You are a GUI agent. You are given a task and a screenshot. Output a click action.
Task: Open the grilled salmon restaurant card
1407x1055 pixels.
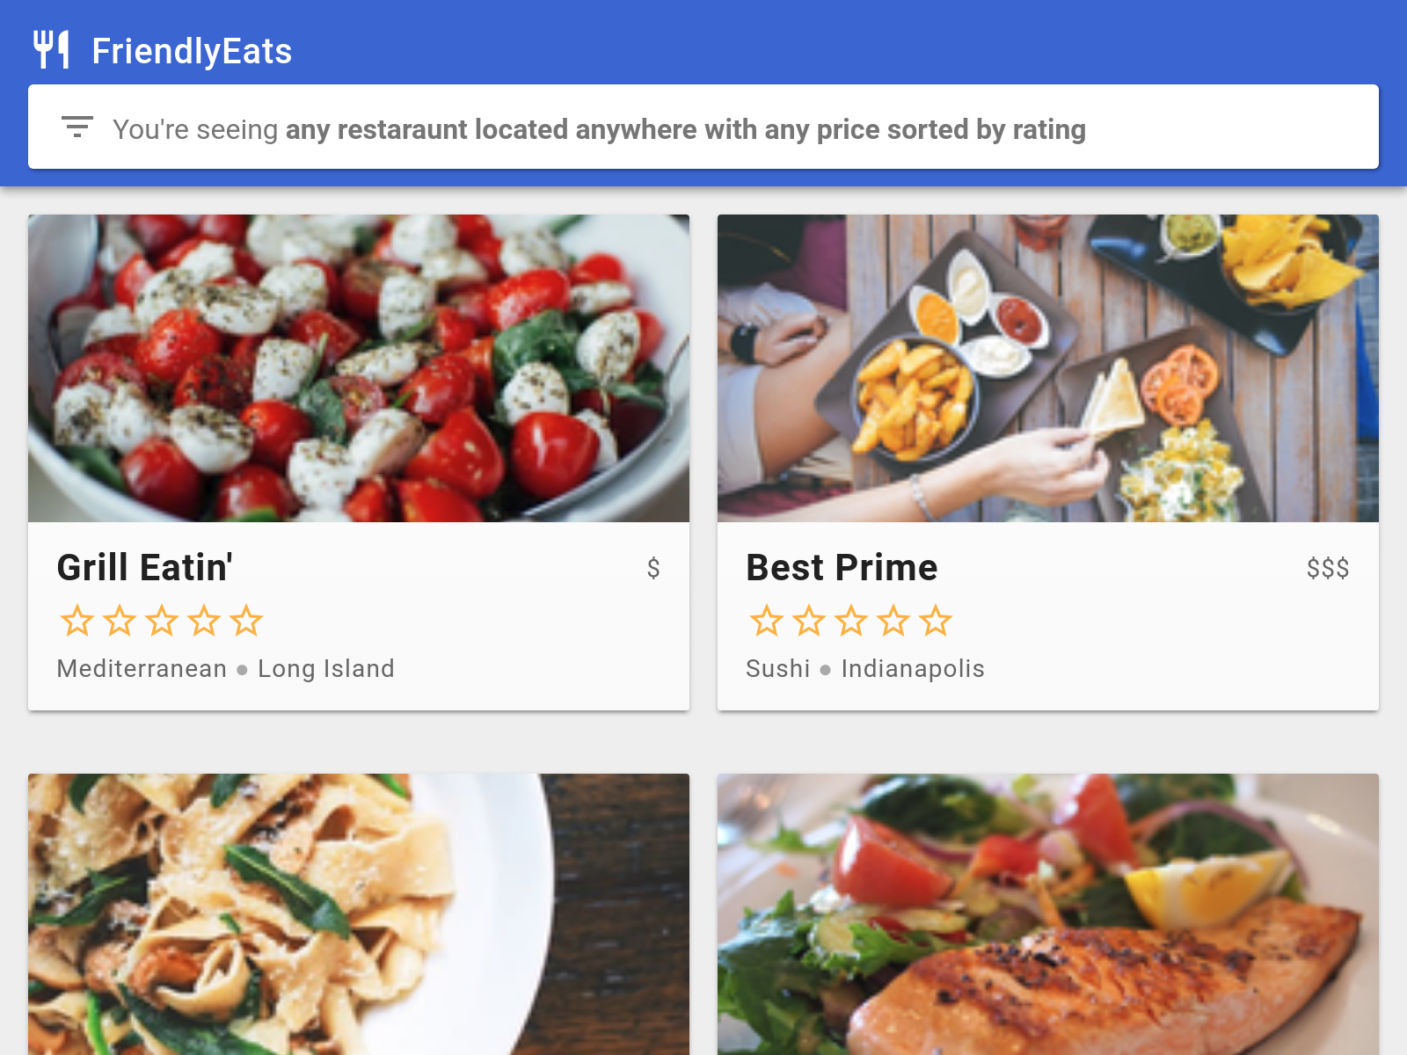(1048, 914)
